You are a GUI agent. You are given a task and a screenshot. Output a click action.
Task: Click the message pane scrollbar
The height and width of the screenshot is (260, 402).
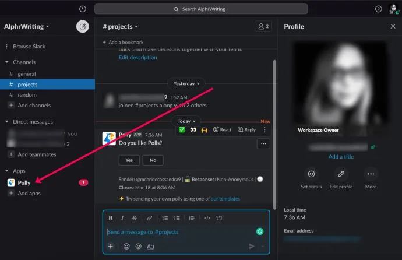274,135
